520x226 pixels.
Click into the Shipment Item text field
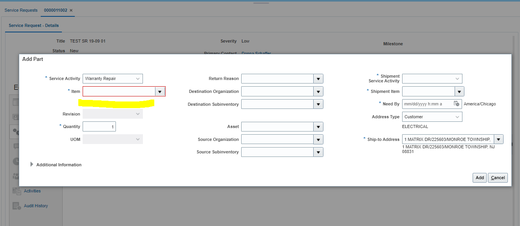pyautogui.click(x=428, y=91)
